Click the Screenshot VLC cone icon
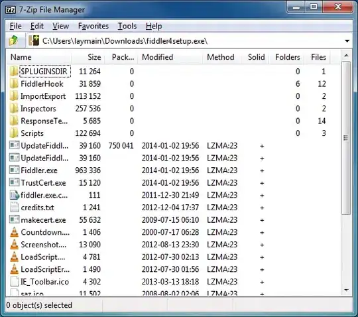The image size is (358, 317). click(14, 244)
